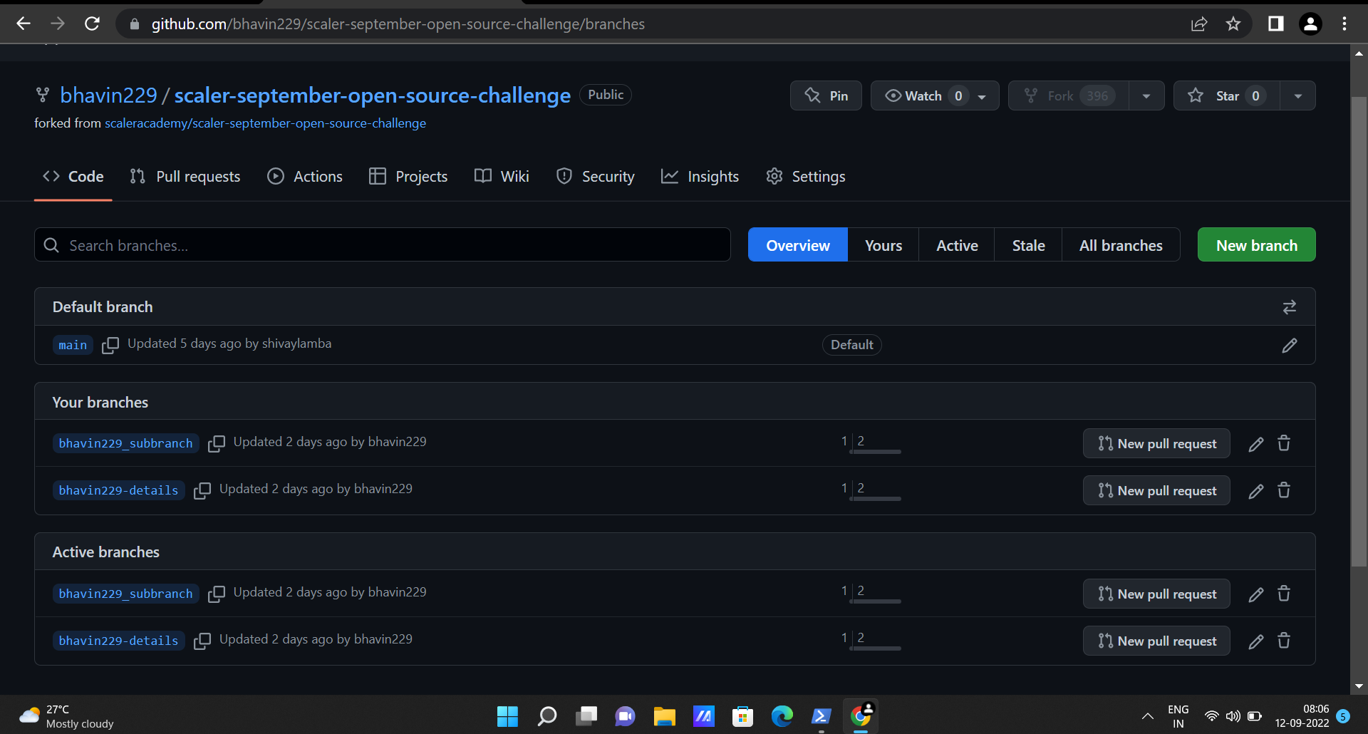Open the Star options dropdown
Screen dimensions: 1368x734
pyautogui.click(x=1297, y=95)
